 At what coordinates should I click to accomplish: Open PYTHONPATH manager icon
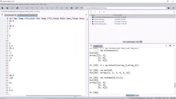pyautogui.click(x=81, y=8)
